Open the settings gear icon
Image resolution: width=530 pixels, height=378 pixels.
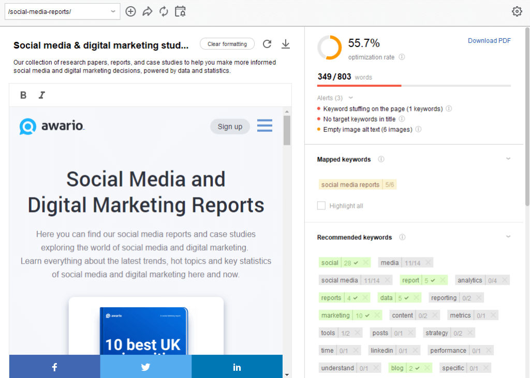point(517,11)
